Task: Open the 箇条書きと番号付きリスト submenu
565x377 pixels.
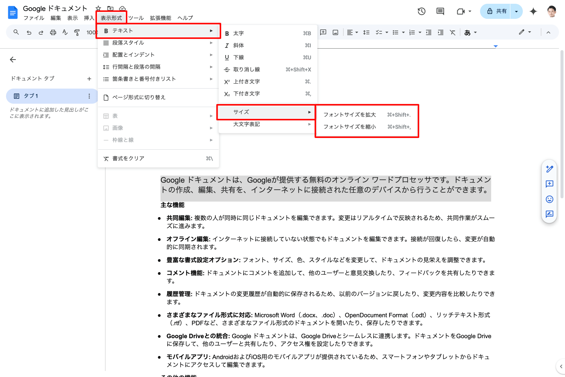Action: [158, 79]
